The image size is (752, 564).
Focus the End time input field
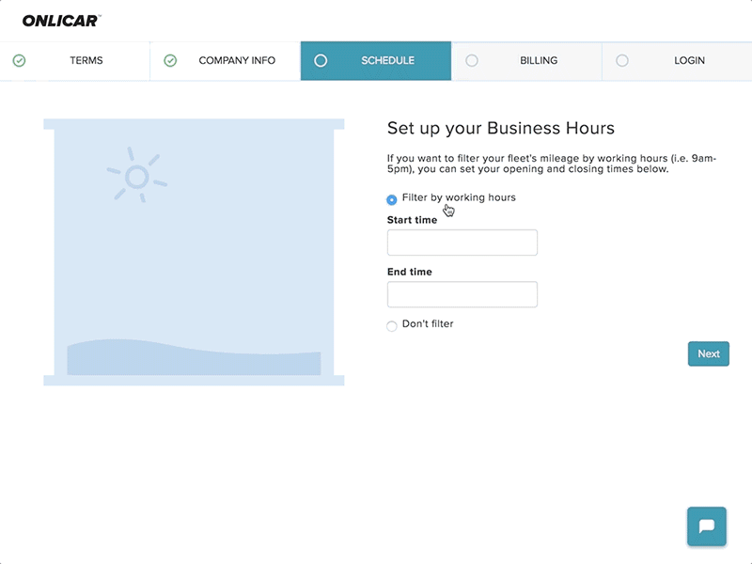pyautogui.click(x=462, y=294)
